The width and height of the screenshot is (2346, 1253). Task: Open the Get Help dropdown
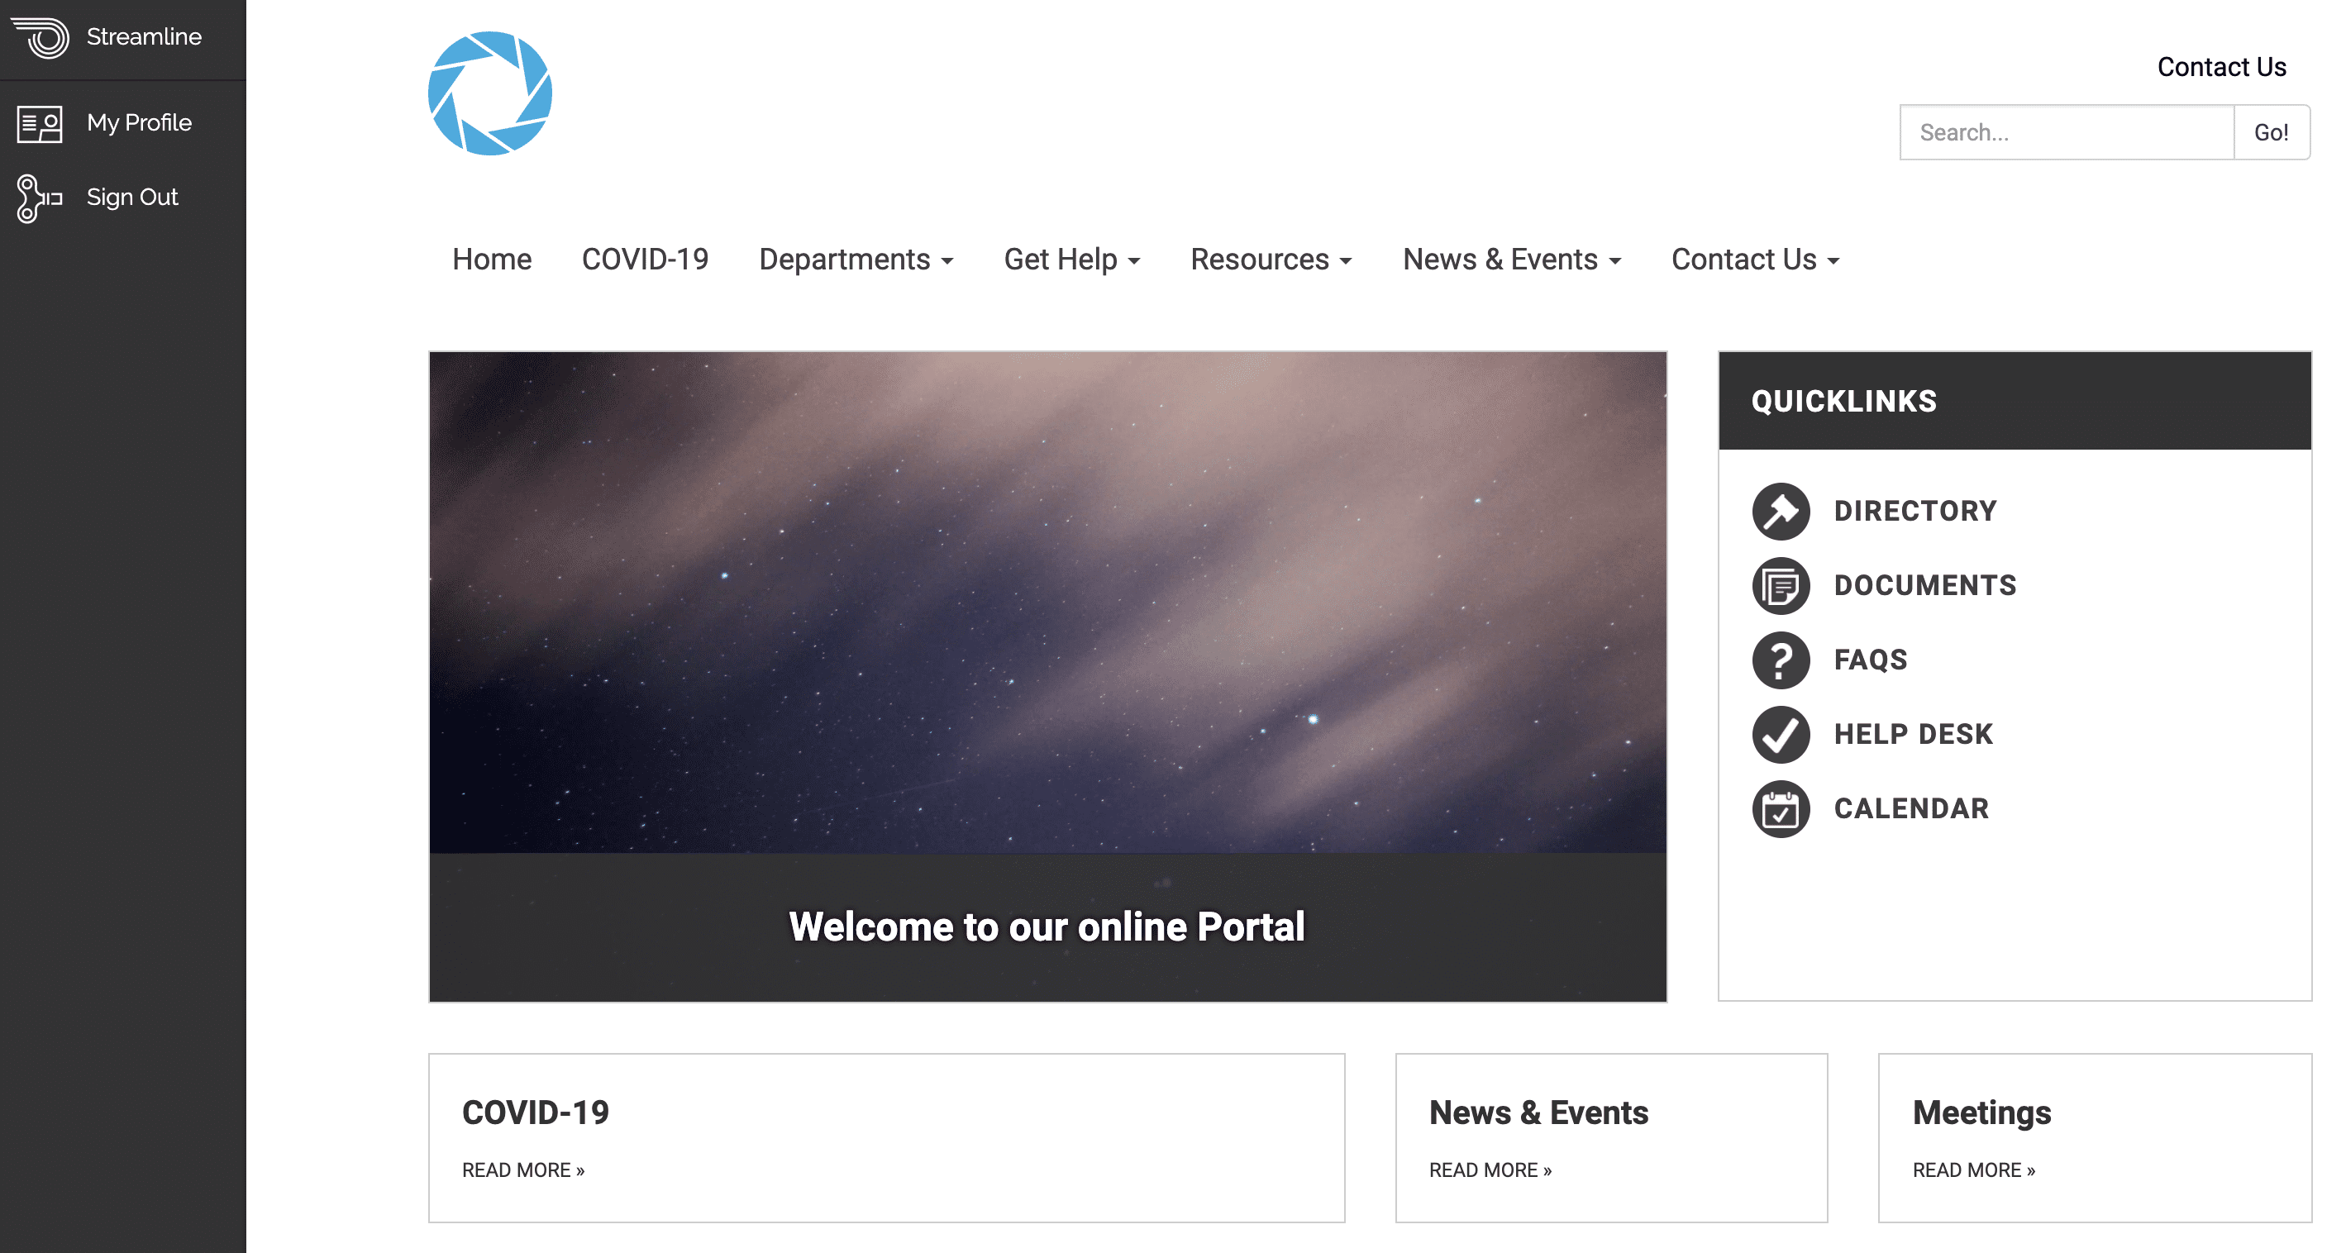1072,260
